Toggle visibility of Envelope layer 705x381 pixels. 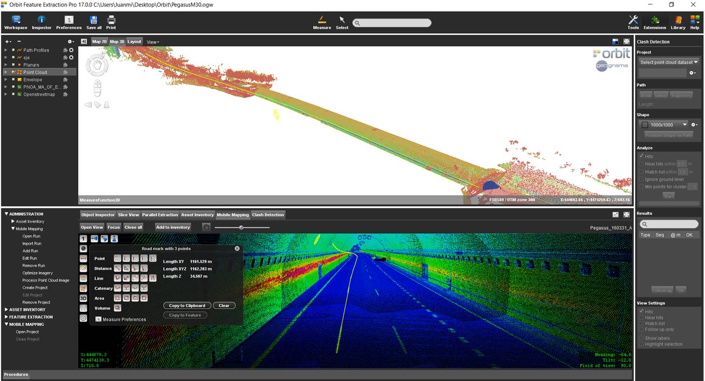click(x=13, y=80)
